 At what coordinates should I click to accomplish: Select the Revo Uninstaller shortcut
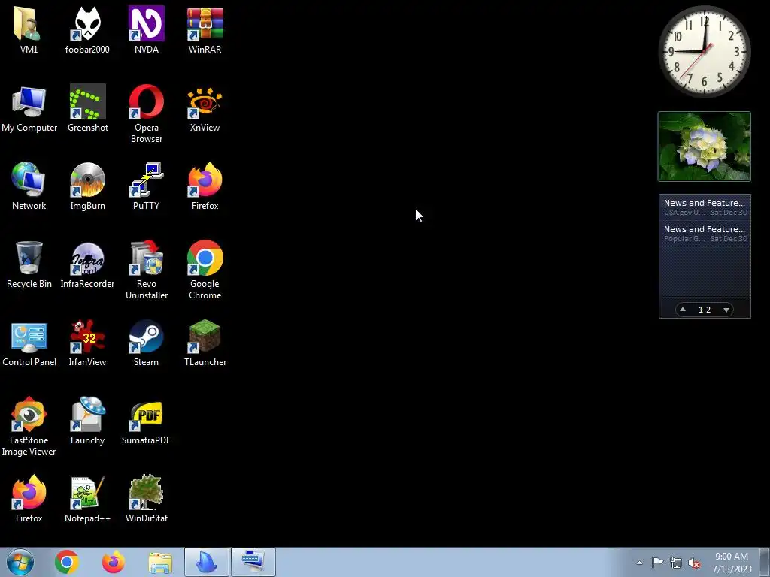[147, 270]
